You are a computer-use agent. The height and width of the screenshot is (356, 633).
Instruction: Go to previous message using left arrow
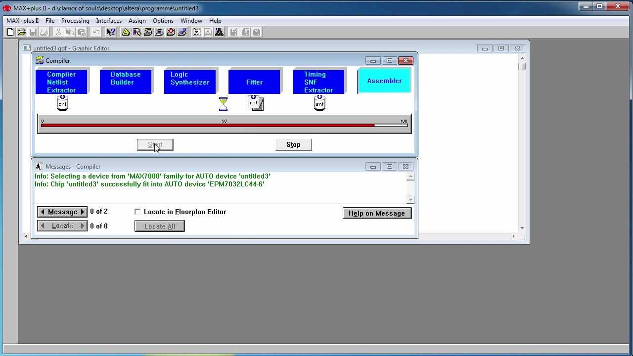coord(43,212)
